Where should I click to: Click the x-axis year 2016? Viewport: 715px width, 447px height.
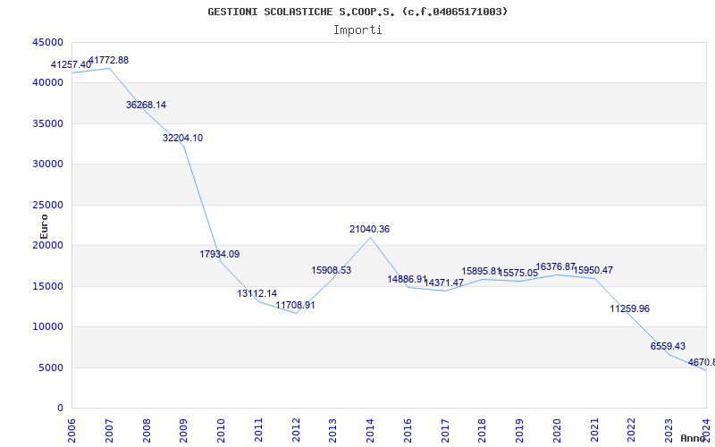click(x=408, y=430)
